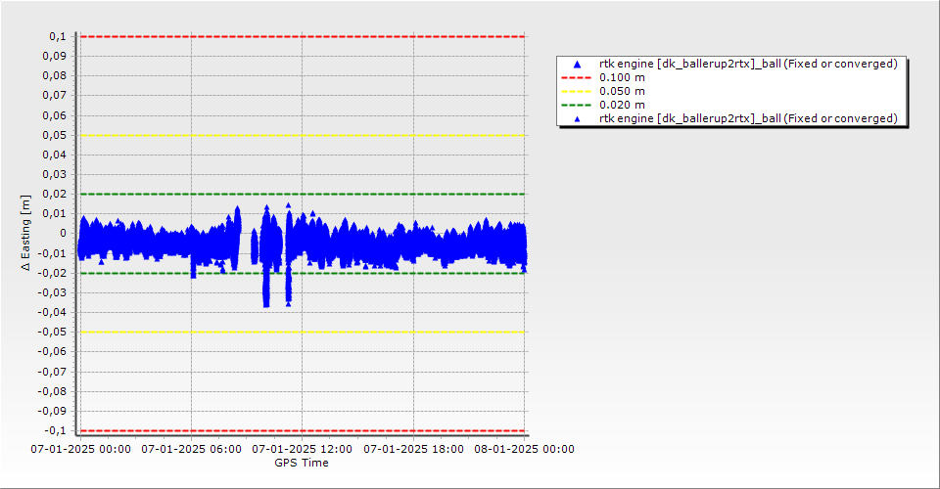This screenshot has height=489, width=940.
Task: Click the 0,04 y-axis tick label
Action: point(55,156)
